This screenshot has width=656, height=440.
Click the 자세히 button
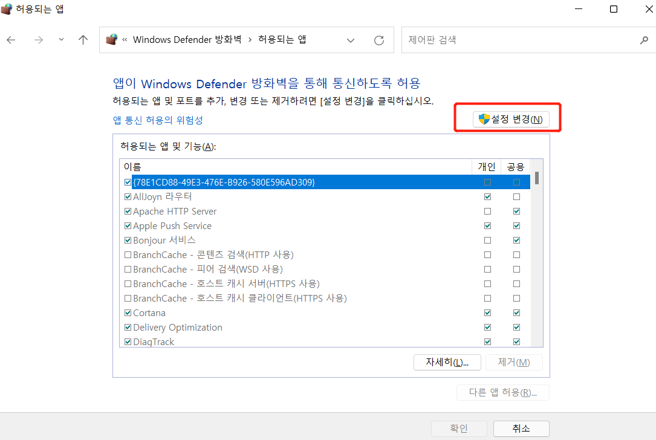[447, 362]
